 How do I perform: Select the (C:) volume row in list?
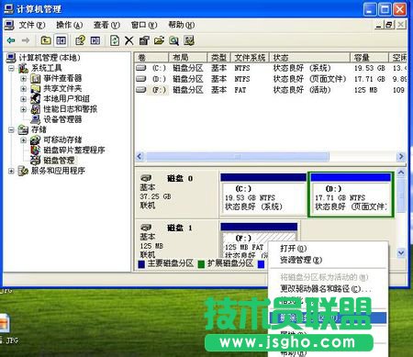coord(271,68)
